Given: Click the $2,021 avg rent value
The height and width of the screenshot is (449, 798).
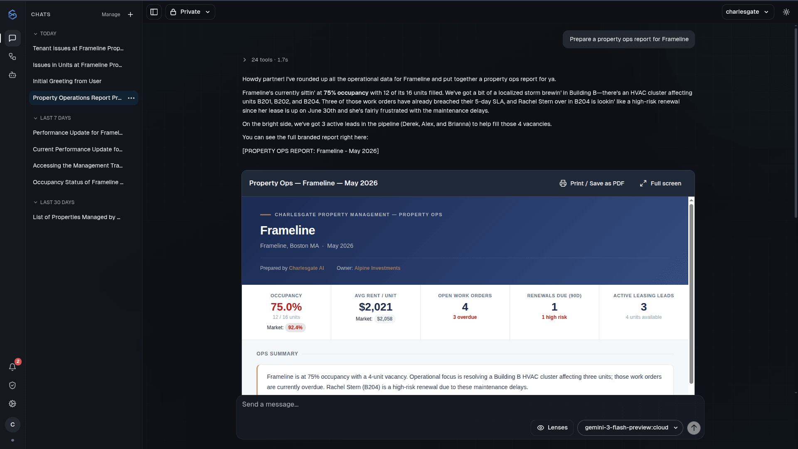Looking at the screenshot, I should tap(376, 307).
